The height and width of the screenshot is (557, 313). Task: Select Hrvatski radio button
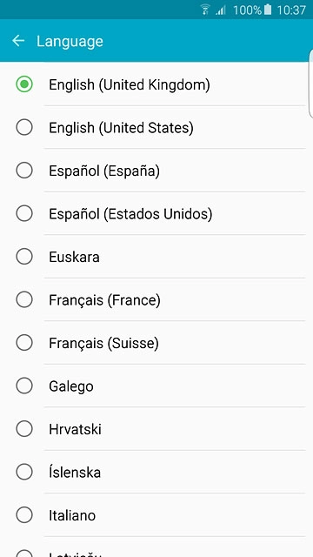pyautogui.click(x=24, y=429)
